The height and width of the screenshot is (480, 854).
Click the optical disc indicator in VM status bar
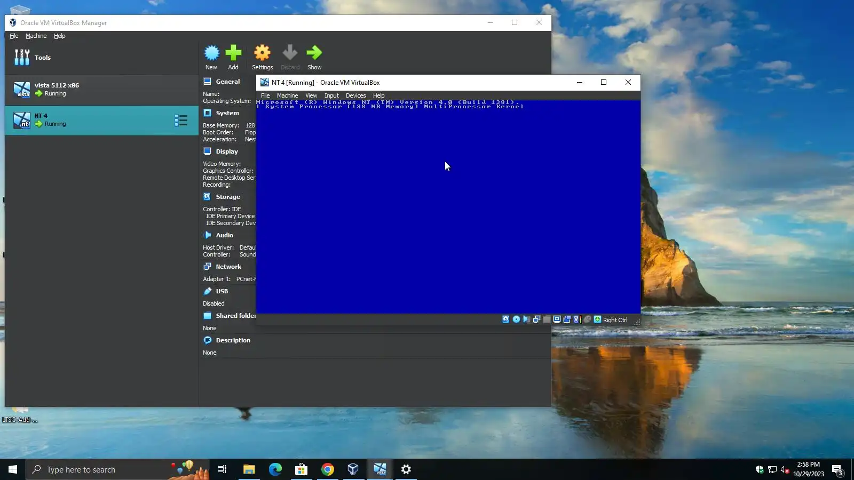[516, 319]
